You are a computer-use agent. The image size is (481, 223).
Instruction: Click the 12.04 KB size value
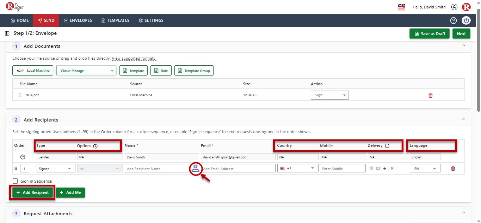[250, 95]
